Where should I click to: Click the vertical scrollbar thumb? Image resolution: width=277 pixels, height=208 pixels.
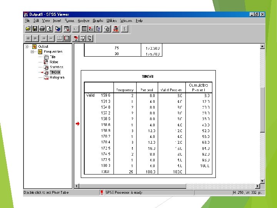tap(262, 110)
